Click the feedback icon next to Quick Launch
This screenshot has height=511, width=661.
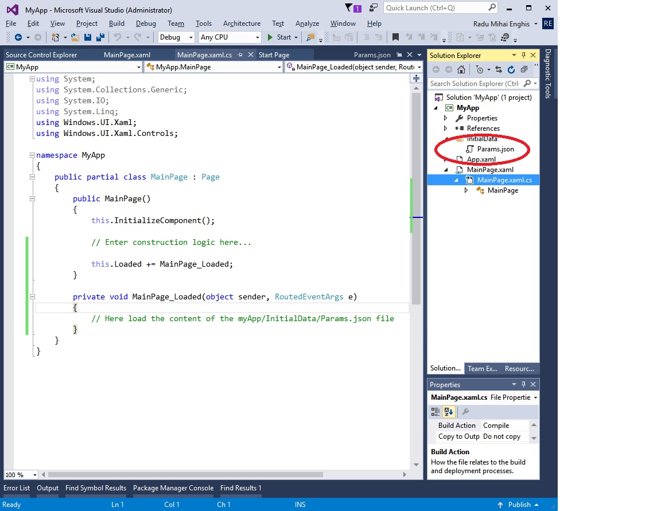(374, 7)
